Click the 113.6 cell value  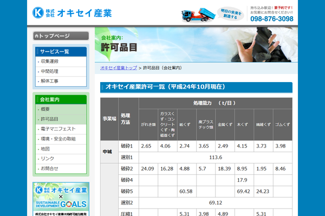pos(216,158)
